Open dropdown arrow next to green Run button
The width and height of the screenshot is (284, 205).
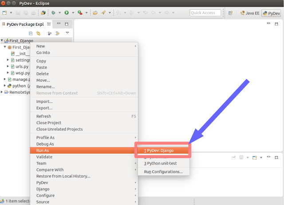[x=73, y=13]
